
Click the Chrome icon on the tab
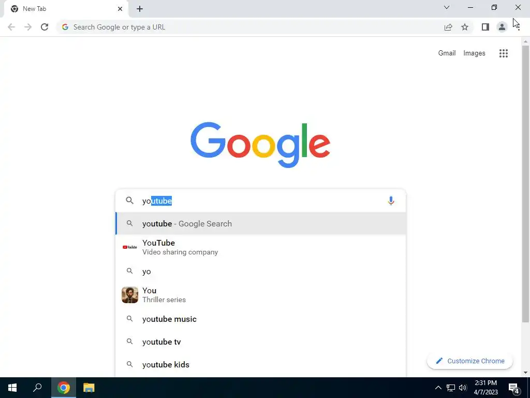[14, 9]
